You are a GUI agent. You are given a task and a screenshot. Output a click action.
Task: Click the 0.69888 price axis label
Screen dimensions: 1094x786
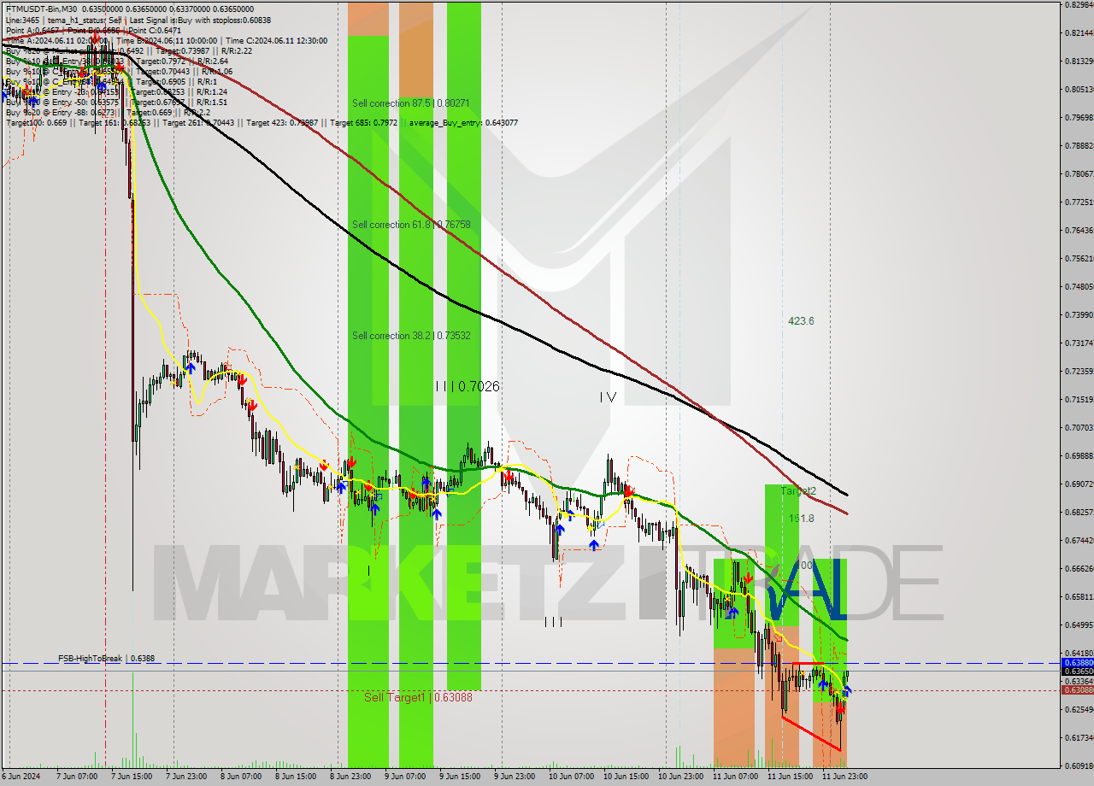pos(1079,456)
